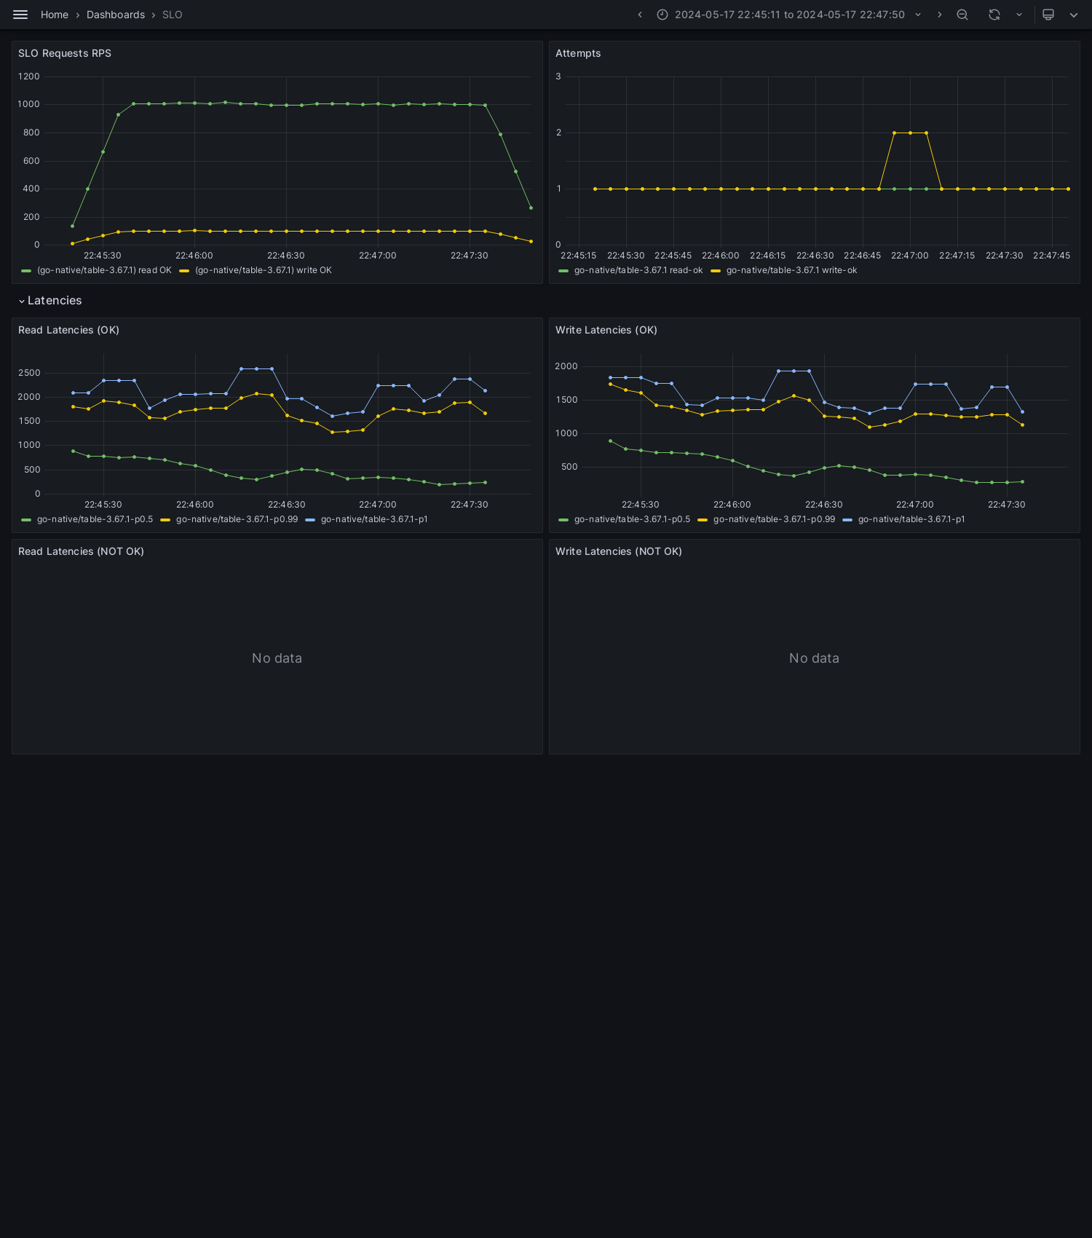Viewport: 1092px width, 1238px height.
Task: Open the hamburger navigation menu
Action: [x=20, y=15]
